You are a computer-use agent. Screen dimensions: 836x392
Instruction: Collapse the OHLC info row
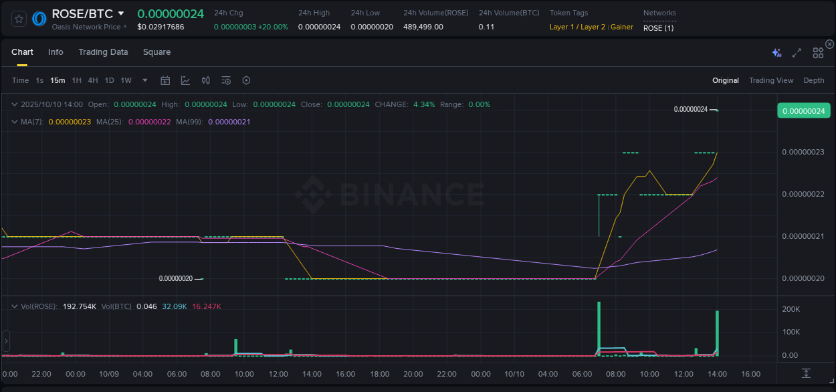point(15,104)
